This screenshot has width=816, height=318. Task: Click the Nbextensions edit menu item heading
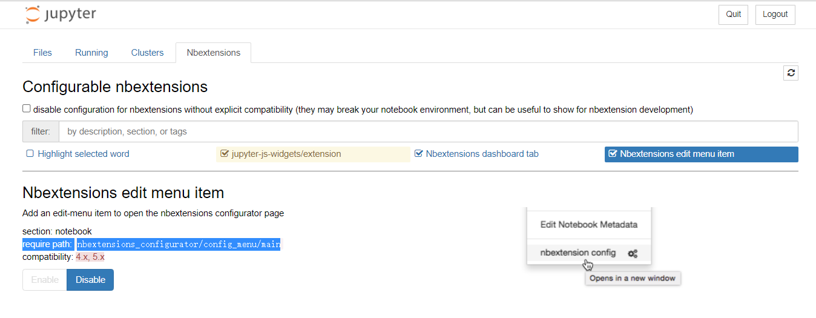tap(123, 193)
